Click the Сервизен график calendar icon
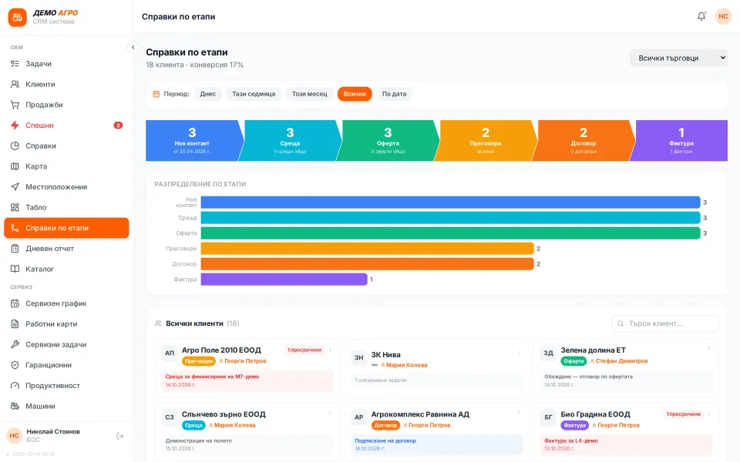740x462 pixels. (15, 303)
